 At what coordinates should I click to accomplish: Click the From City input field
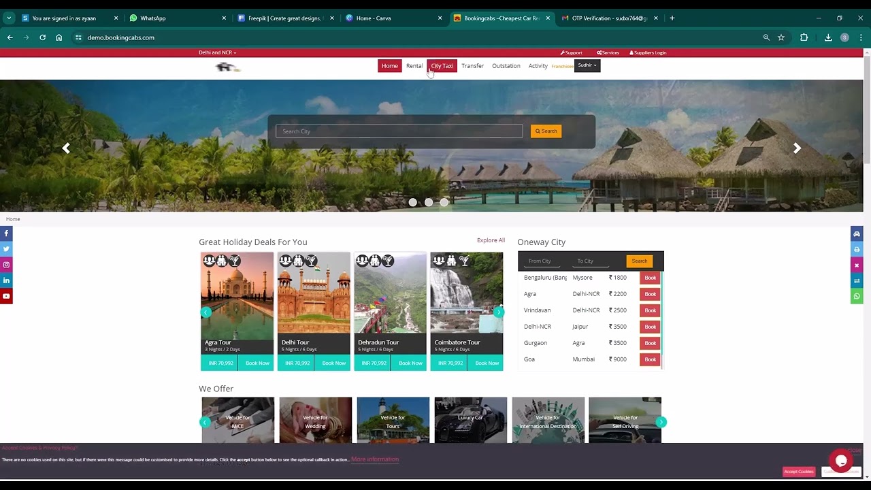[544, 261]
